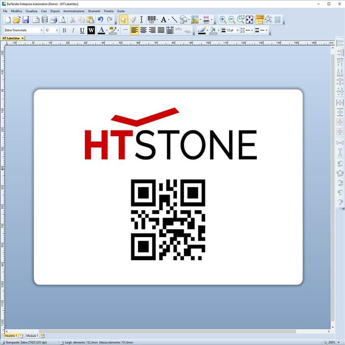The width and height of the screenshot is (345, 345).
Task: Expand the font color dropdown arrow
Action: pyautogui.click(x=107, y=30)
